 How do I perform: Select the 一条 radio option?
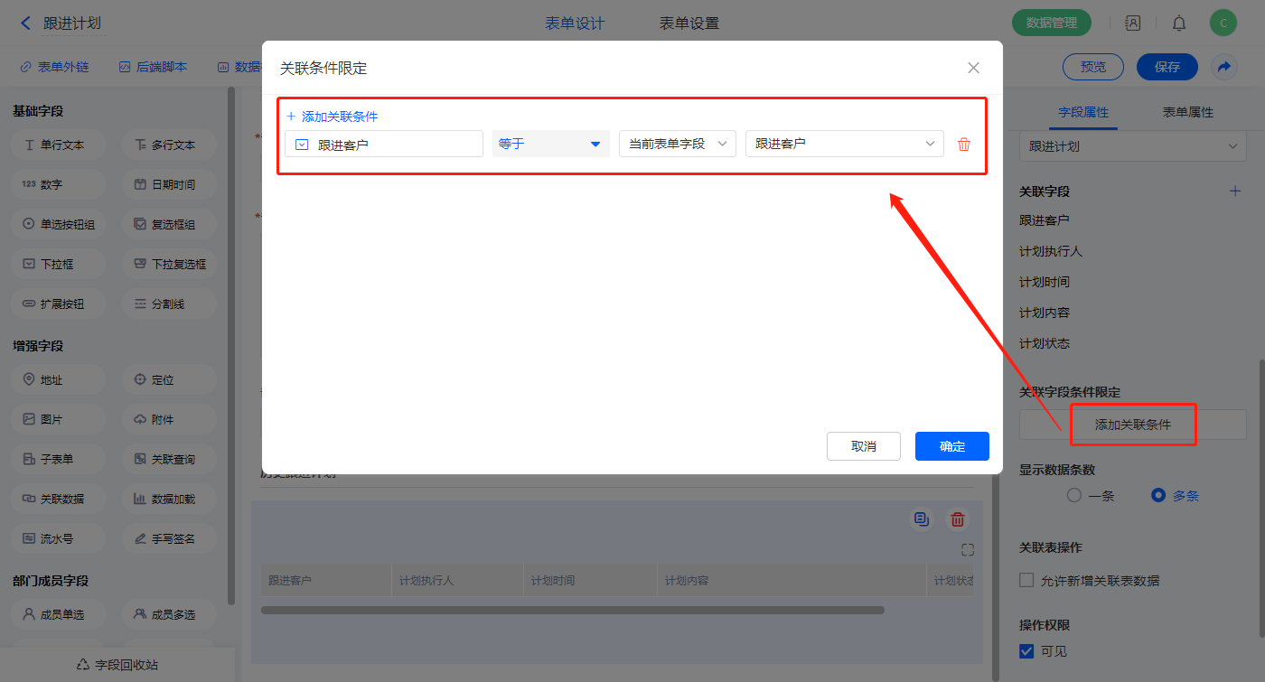coord(1074,495)
